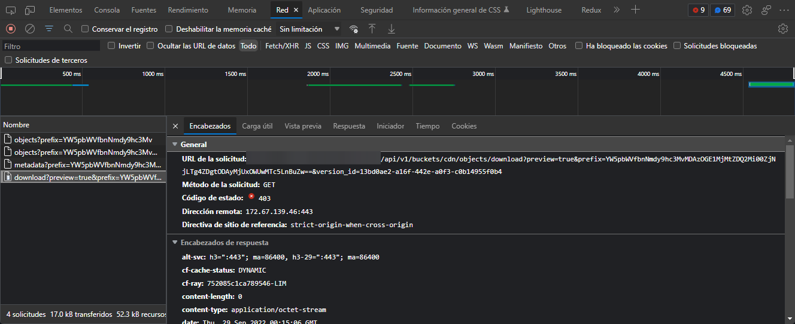Check Ha bloqueado las cookies
Image resolution: width=795 pixels, height=324 pixels.
pos(579,45)
